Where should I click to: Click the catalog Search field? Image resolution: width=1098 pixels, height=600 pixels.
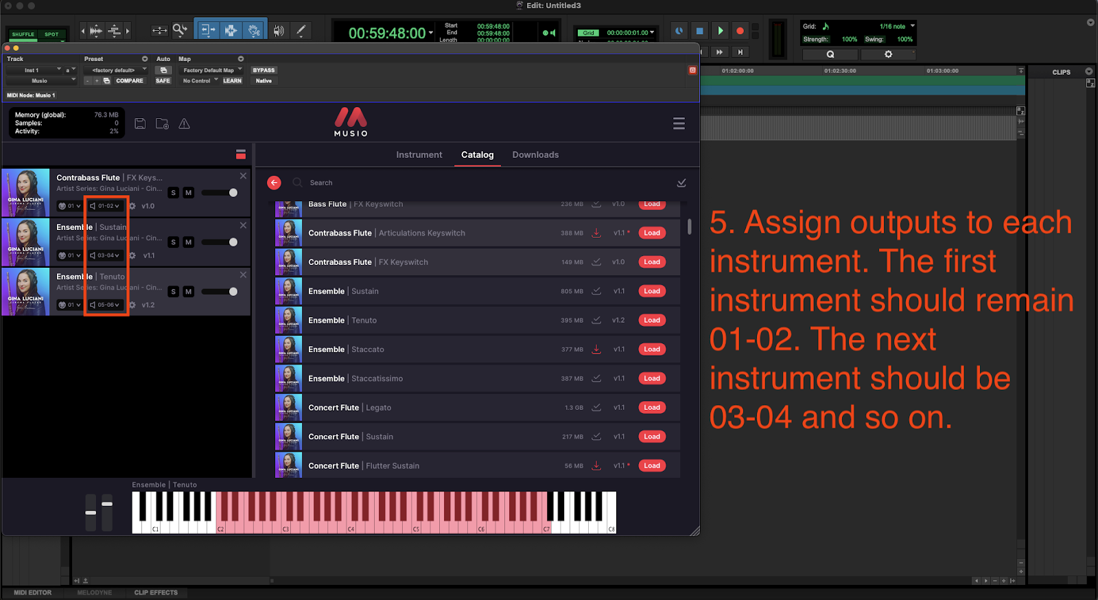point(480,183)
